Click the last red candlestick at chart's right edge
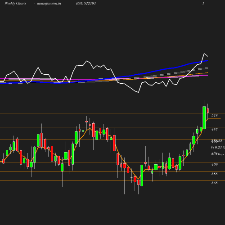Viewport: 225px width, 225px height. point(208,111)
